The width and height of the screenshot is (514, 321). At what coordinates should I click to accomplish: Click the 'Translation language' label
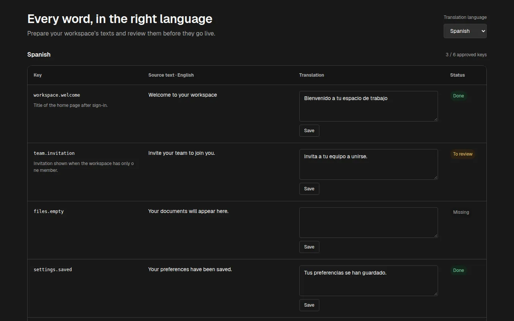click(465, 17)
